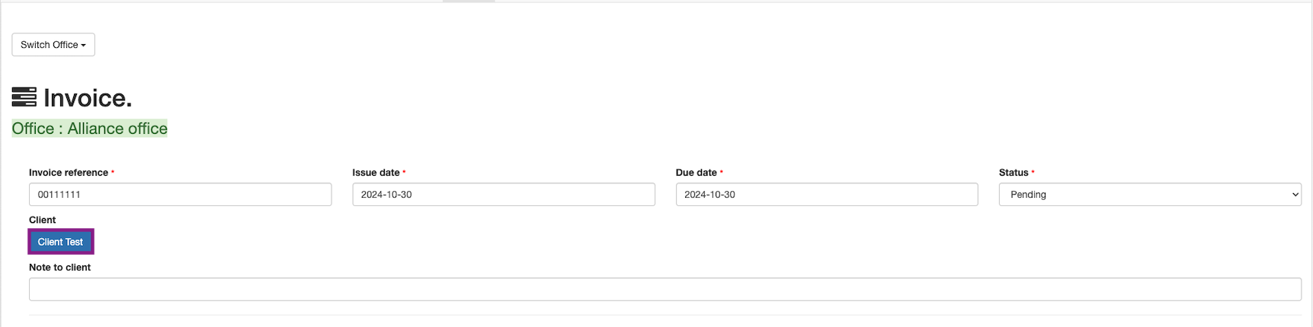Select the Due date input field
Image resolution: width=1313 pixels, height=327 pixels.
(x=826, y=195)
